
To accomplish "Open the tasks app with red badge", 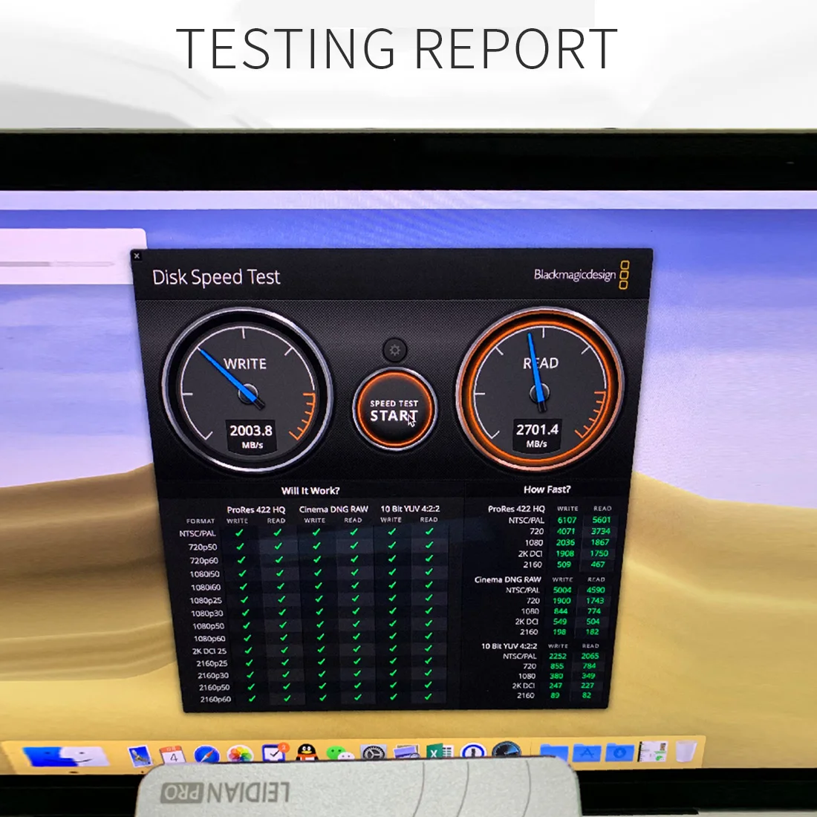I will click(x=274, y=753).
